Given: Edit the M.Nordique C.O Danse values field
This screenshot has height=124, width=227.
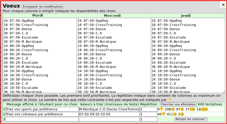Looking at the screenshot, I should 109,109.
